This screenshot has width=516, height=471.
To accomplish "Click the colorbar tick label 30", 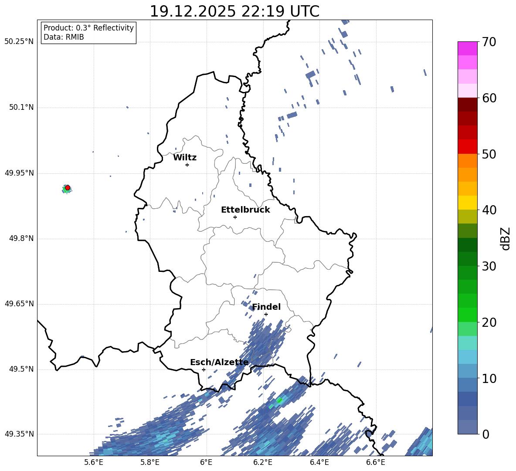I will [489, 266].
